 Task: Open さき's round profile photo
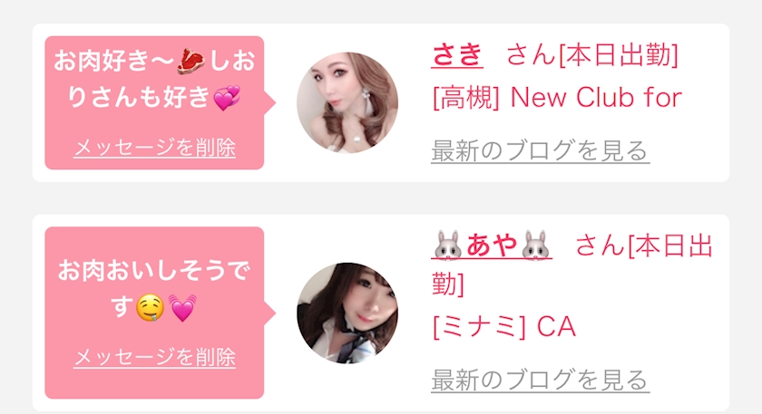coord(347,102)
